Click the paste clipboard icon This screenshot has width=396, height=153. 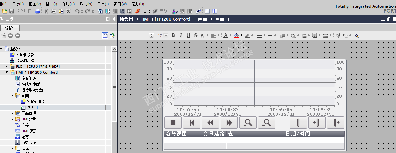click(61, 11)
